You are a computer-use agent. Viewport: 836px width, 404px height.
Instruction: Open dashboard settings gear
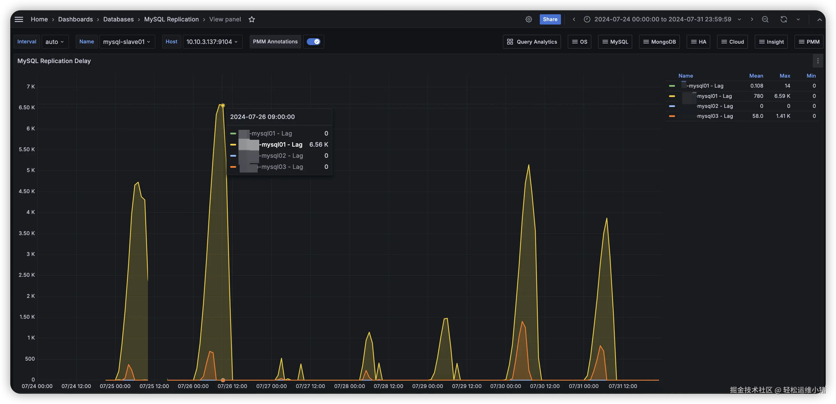[528, 19]
